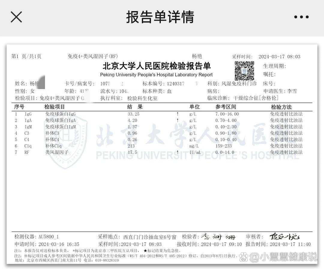The image size is (324, 269).
Task: Tap the upward arrow beside IgA result
Action: pyautogui.click(x=178, y=120)
